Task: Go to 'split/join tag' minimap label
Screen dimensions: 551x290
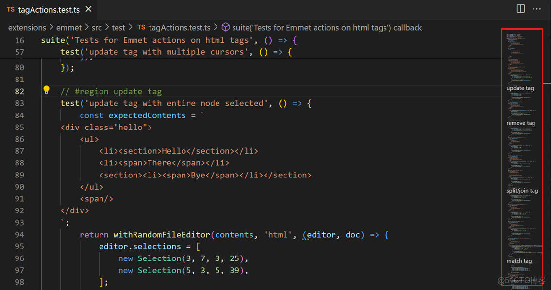Action: (x=522, y=191)
